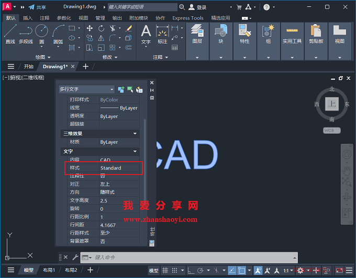356x278 pixels.
Task: Open the Properties (特性) panel
Action: pos(245,41)
